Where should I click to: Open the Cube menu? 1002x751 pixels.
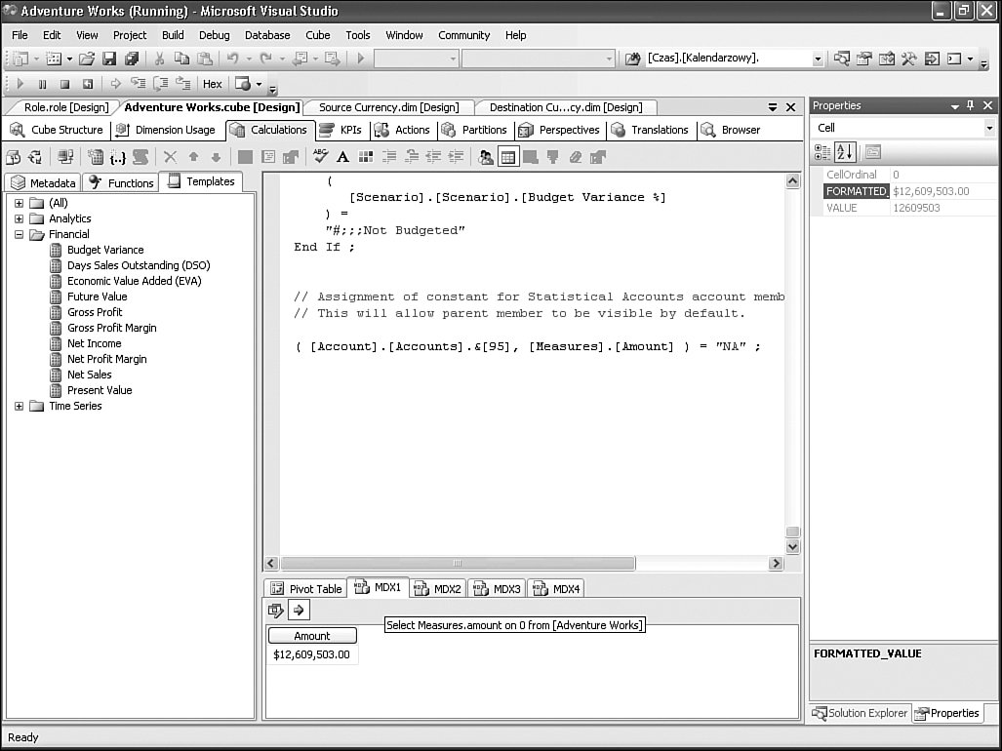[318, 35]
